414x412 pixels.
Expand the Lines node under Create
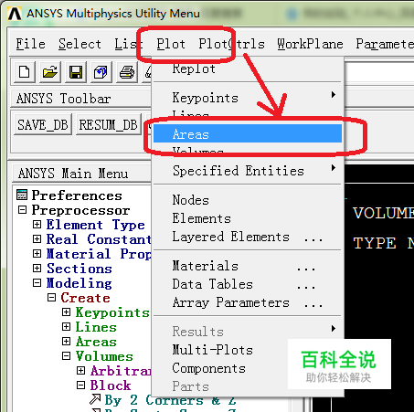point(66,327)
